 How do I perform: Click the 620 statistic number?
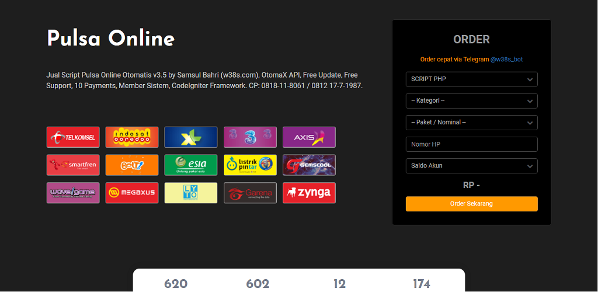(176, 284)
